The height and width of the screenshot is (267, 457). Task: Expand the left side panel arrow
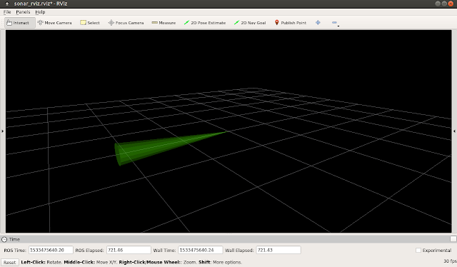click(x=3, y=131)
